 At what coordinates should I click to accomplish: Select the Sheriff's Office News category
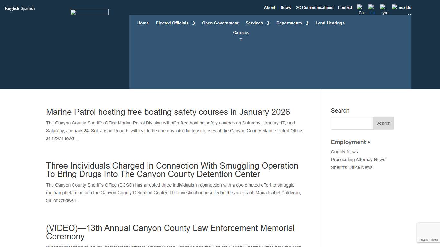click(352, 167)
